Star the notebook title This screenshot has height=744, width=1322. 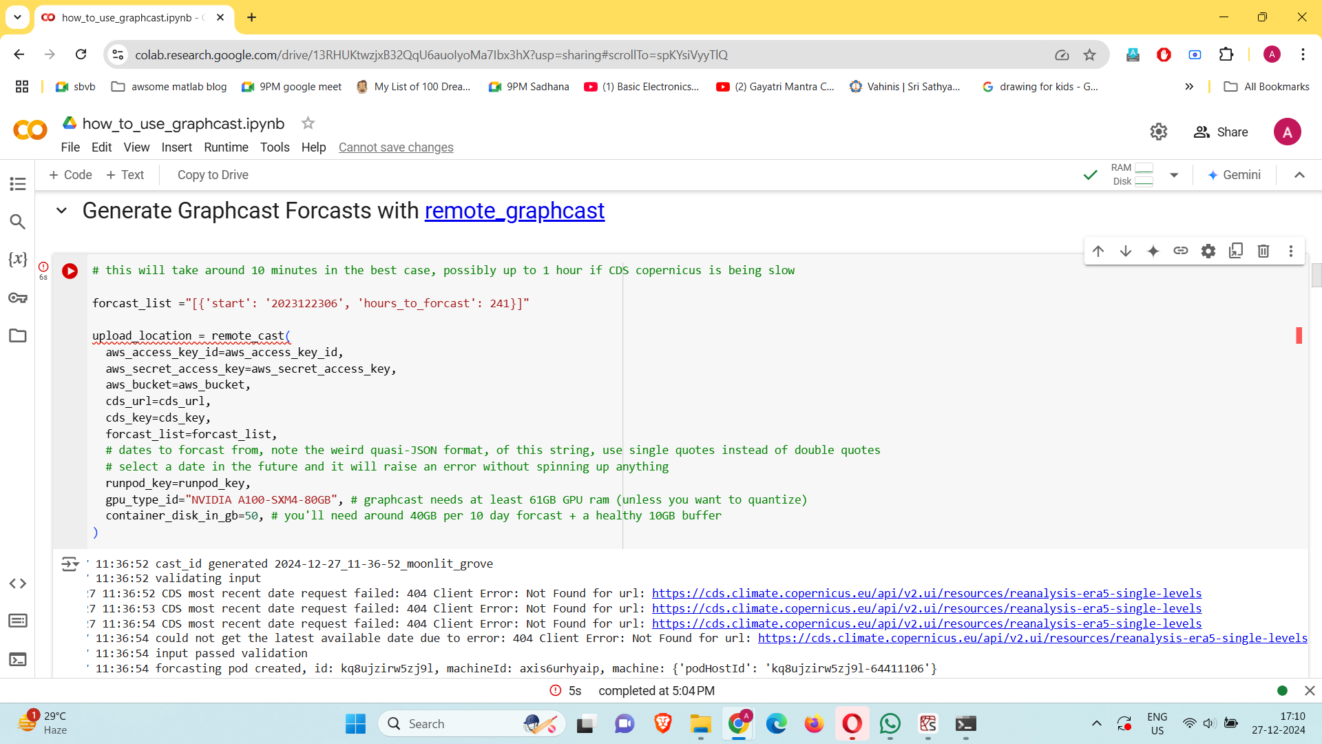pos(308,123)
